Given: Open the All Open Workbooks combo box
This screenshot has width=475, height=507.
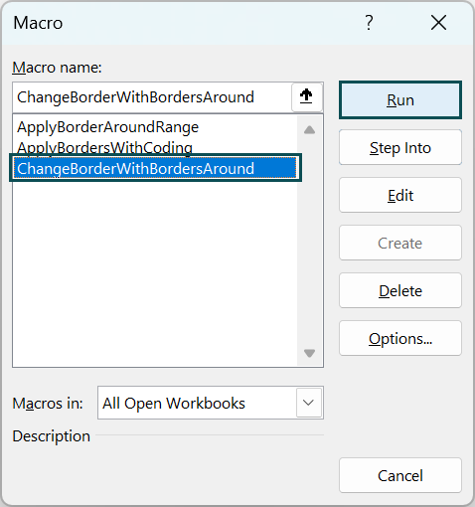Looking at the screenshot, I should (211, 403).
